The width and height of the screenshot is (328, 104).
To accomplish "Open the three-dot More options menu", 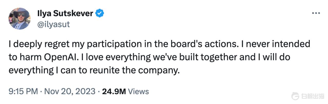I will tap(316, 13).
